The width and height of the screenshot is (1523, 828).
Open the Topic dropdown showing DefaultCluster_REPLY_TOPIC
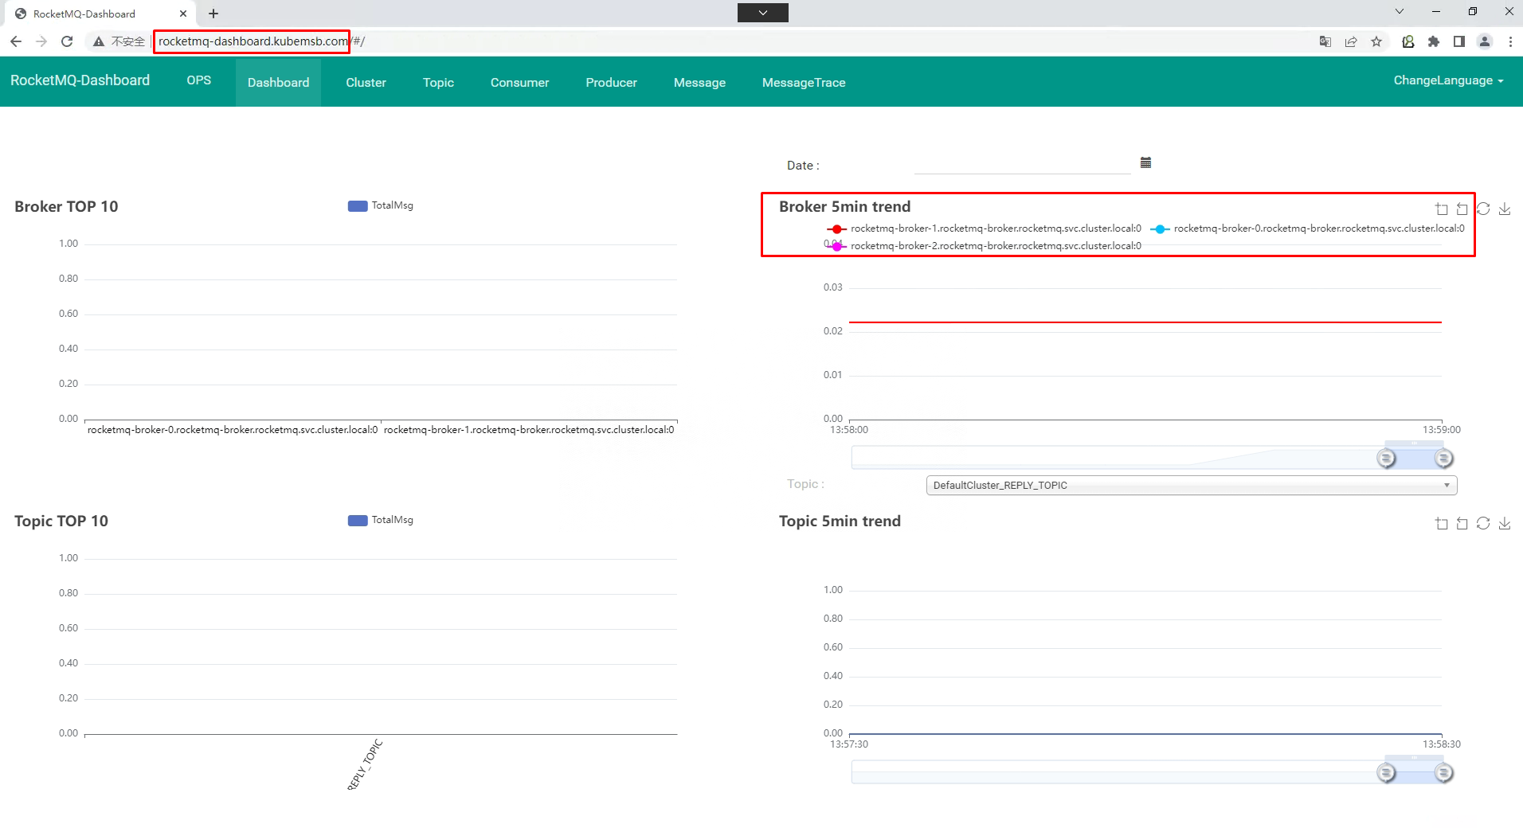point(1192,485)
